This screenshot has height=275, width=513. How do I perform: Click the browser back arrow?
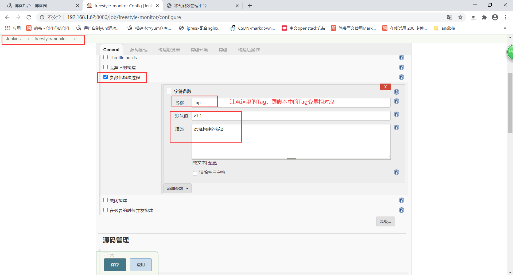tap(7, 17)
